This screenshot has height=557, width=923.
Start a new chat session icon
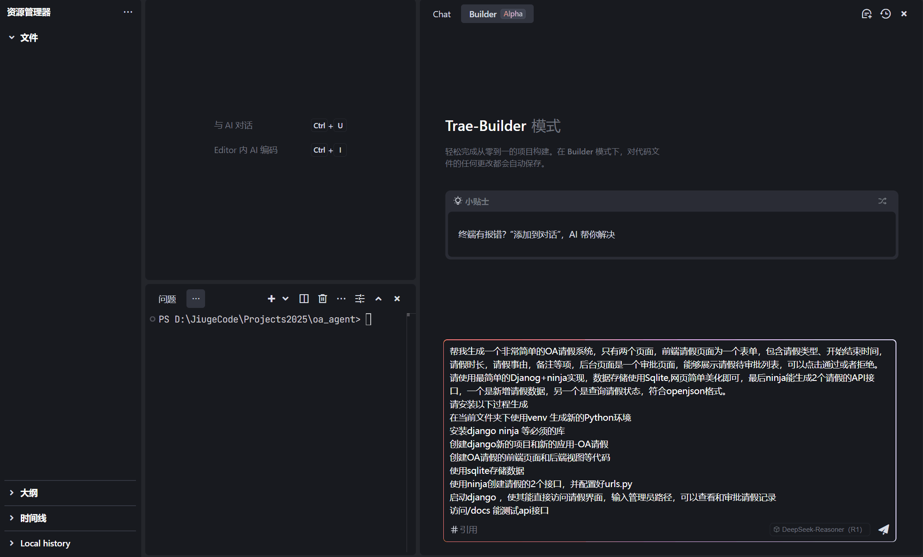pos(866,14)
